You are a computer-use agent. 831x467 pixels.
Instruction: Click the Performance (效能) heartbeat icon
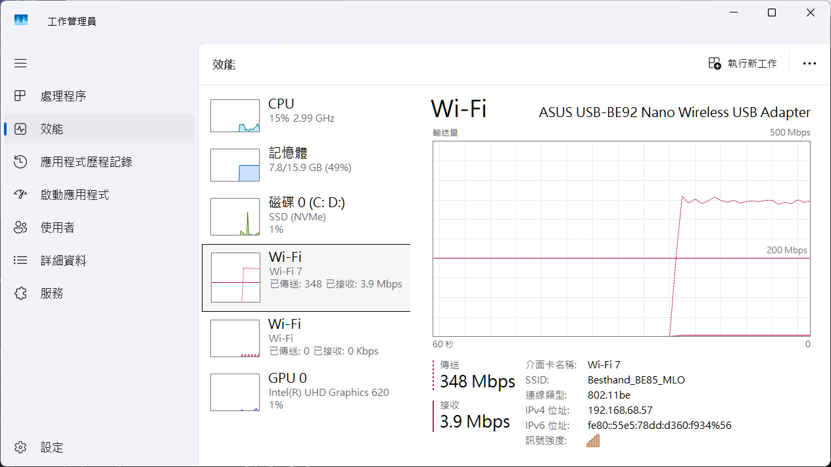20,129
